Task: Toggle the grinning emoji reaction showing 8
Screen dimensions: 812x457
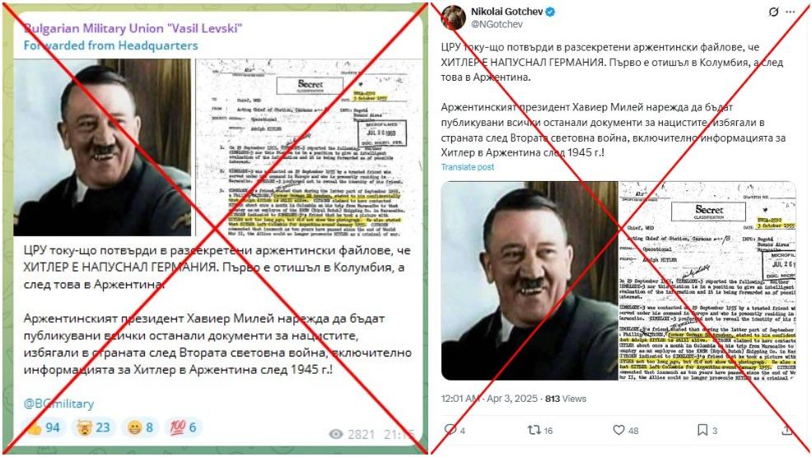Action: (x=140, y=427)
